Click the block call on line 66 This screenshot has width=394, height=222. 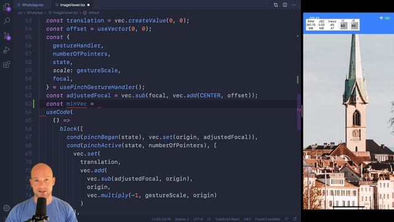(68, 129)
